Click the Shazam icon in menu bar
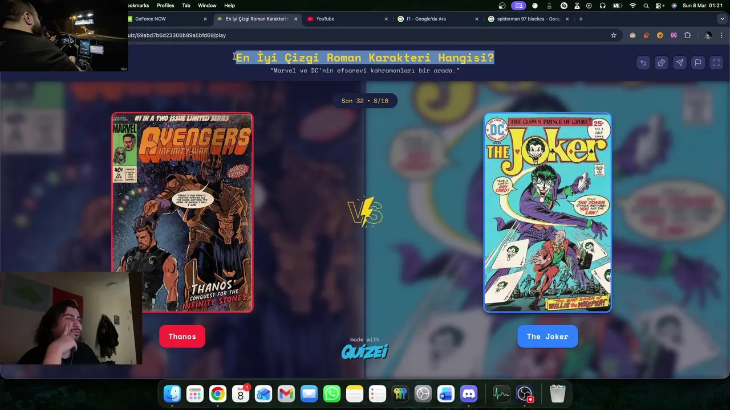Viewport: 730px width, 410px height. (x=564, y=5)
